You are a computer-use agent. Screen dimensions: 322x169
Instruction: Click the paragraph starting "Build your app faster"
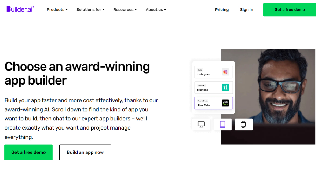(81, 119)
